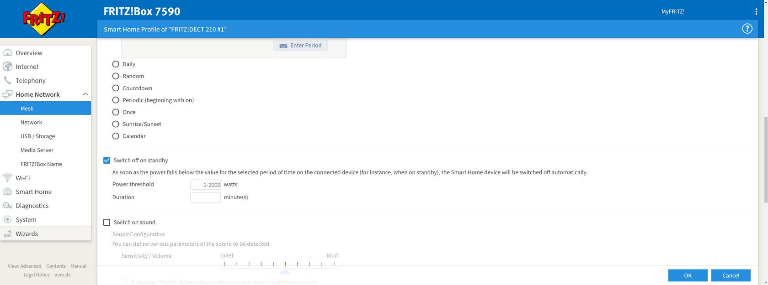Screen dimensions: 768x285
Task: Open the System menu item
Action: (x=26, y=220)
